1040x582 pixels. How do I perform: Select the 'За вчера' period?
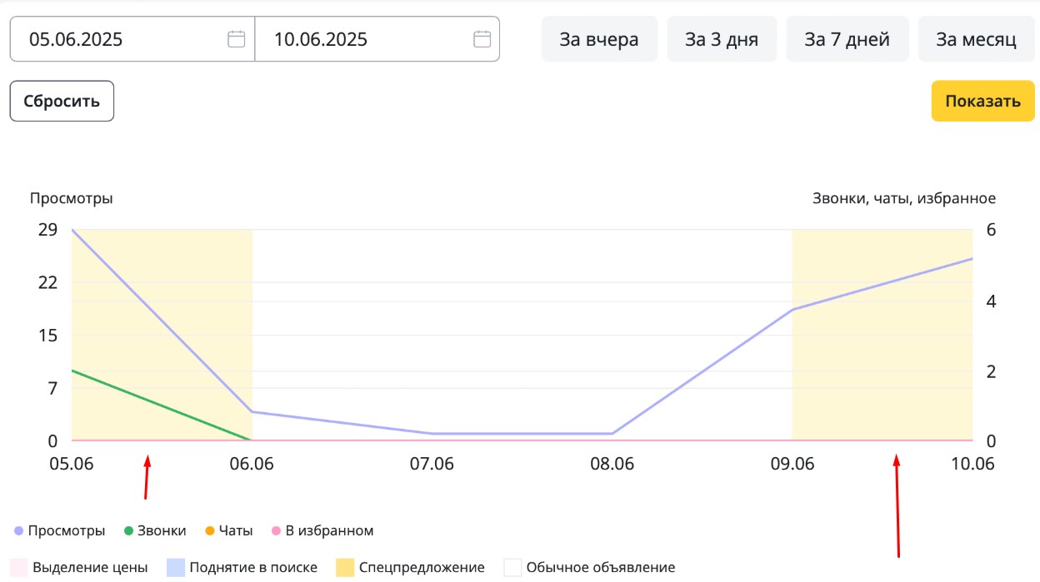[x=599, y=39]
